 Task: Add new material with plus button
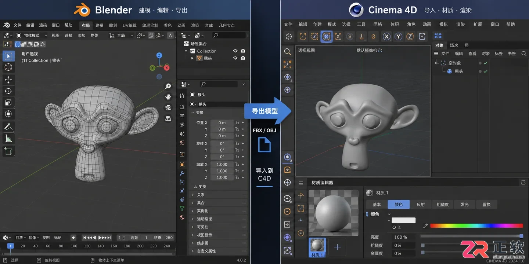pos(337,247)
